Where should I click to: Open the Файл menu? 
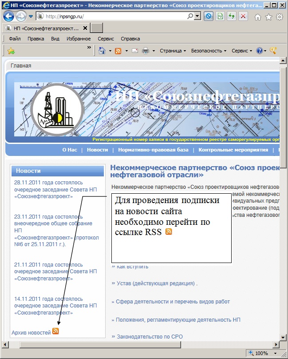pyautogui.click(x=15, y=39)
